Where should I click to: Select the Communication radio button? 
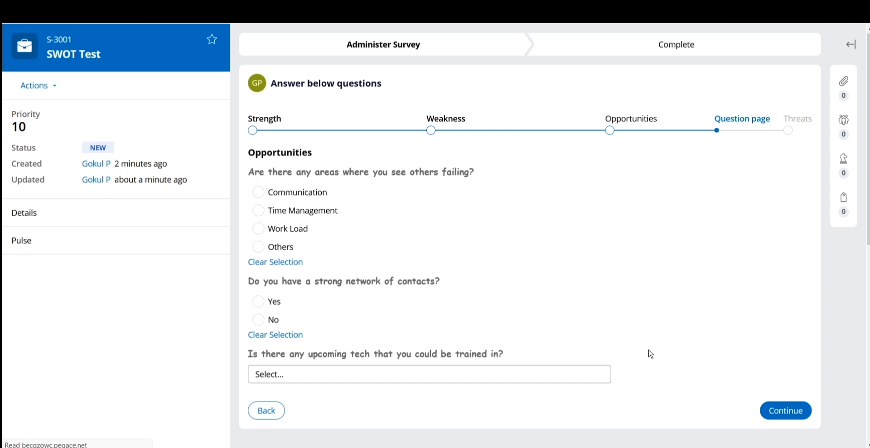tap(258, 193)
